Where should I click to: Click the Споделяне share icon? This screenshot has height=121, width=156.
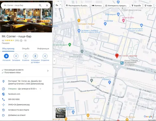pyautogui.click(x=45, y=56)
